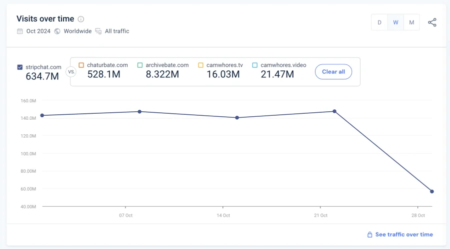Click the 21 Oct data point on the line
450x249 pixels.
click(x=334, y=111)
